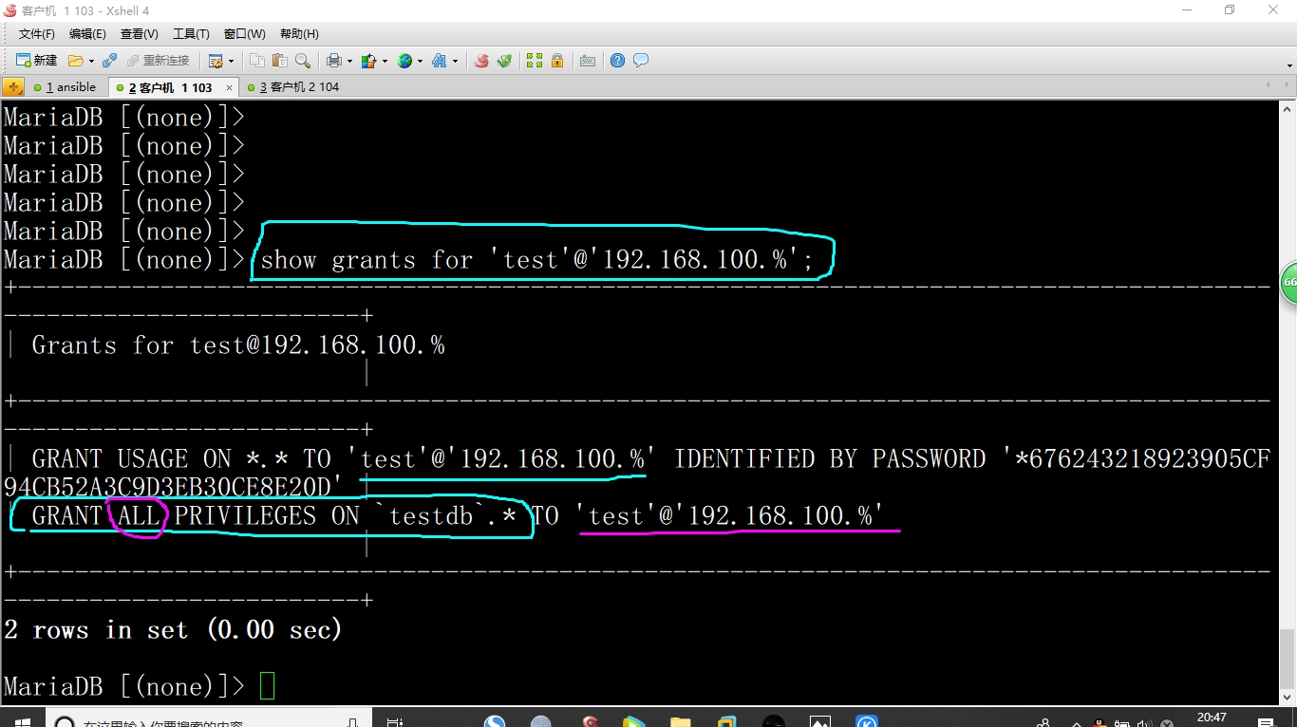Open the 帮助(H) menu

coord(299,34)
